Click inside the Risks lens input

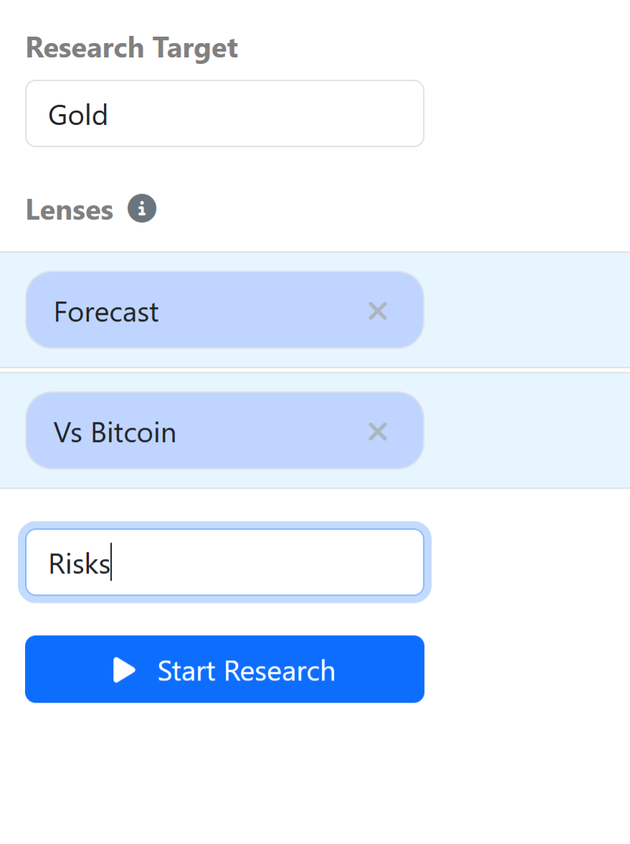coord(225,562)
